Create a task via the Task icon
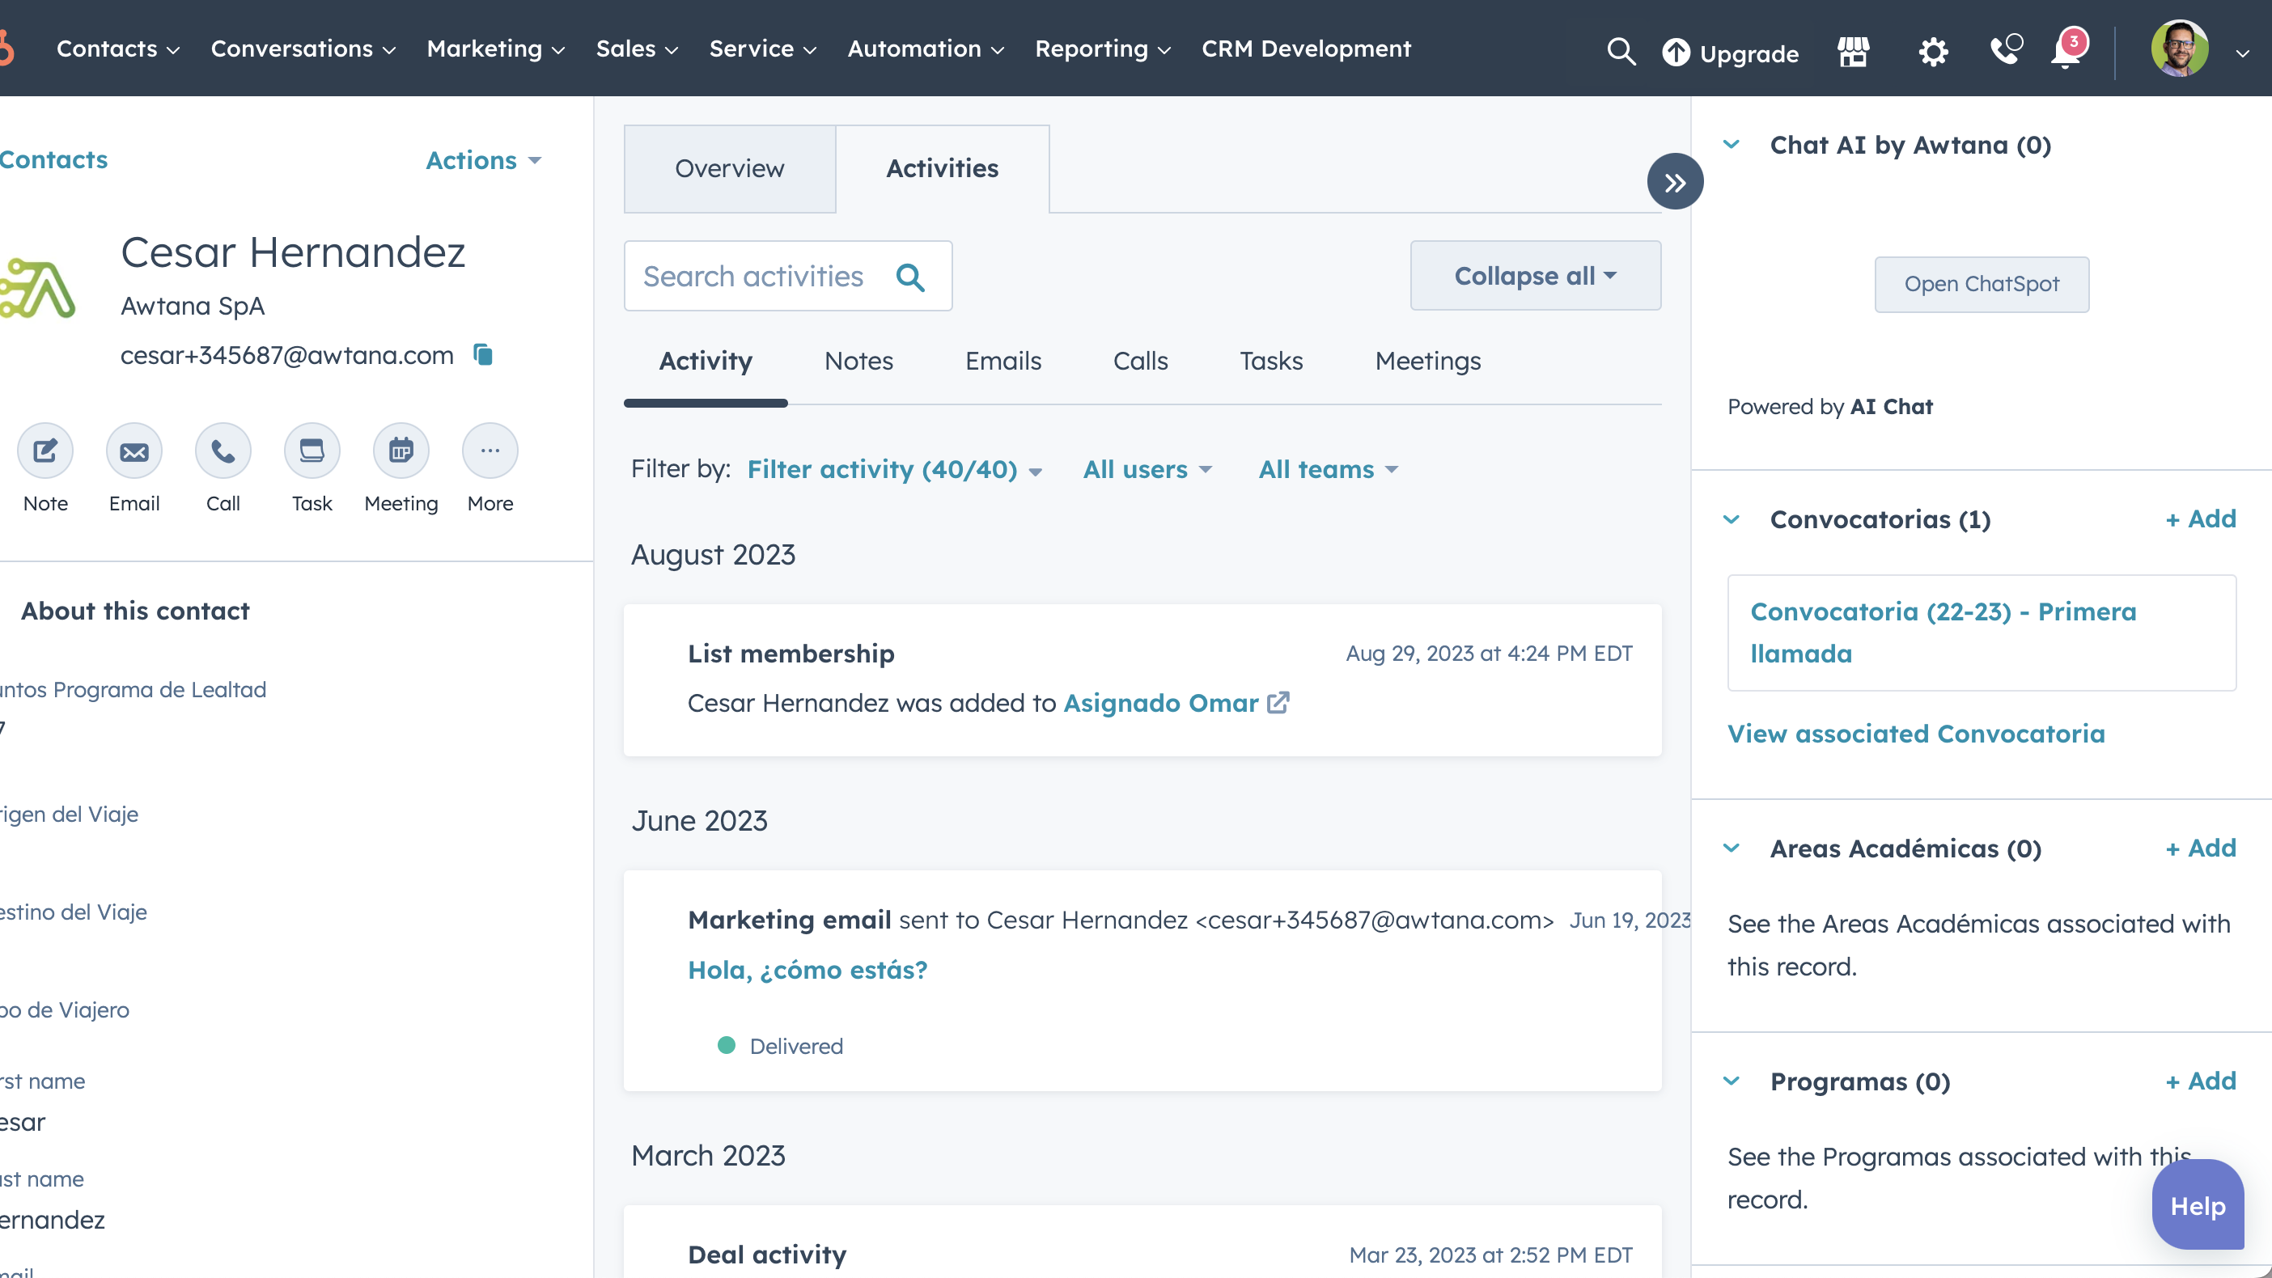 312,450
